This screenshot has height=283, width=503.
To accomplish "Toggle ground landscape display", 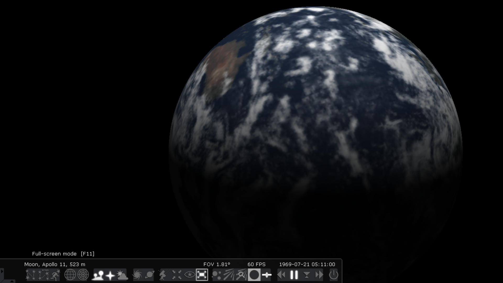I will (x=98, y=275).
